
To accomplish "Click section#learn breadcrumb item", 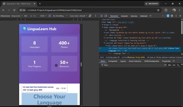I will click(x=133, y=57).
